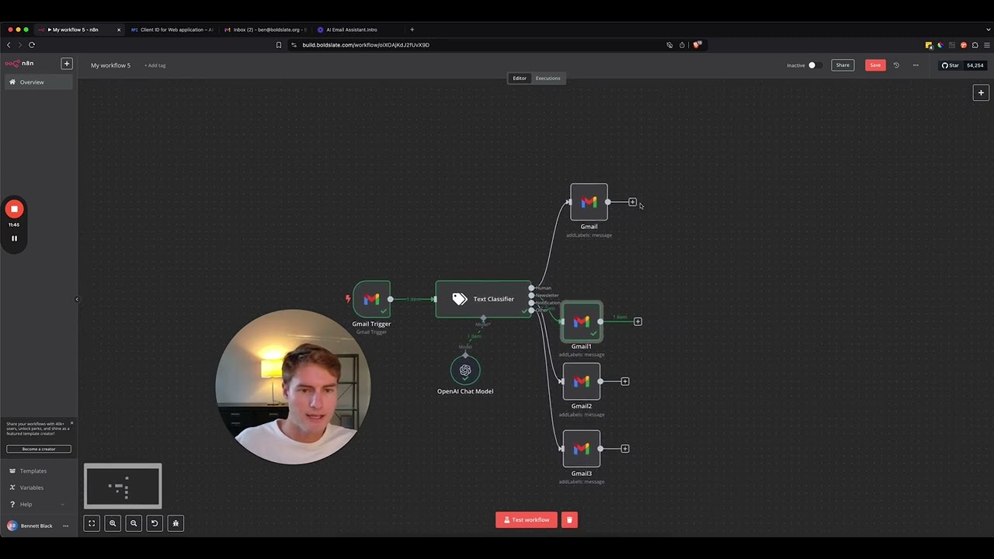
Task: Switch to the Editor tab
Action: (520, 78)
